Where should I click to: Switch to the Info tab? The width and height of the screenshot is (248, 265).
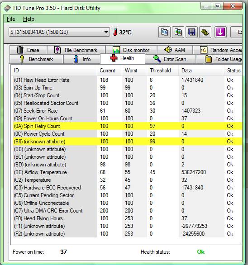pyautogui.click(x=82, y=59)
